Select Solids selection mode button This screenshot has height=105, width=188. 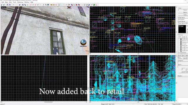click(x=183, y=15)
